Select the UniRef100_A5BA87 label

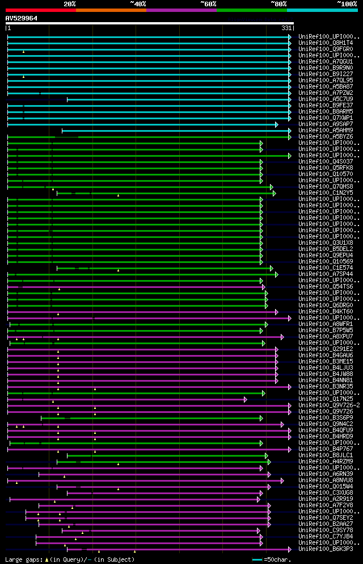click(326, 86)
